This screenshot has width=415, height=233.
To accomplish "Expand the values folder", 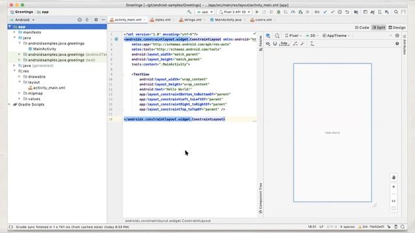I will (19, 99).
